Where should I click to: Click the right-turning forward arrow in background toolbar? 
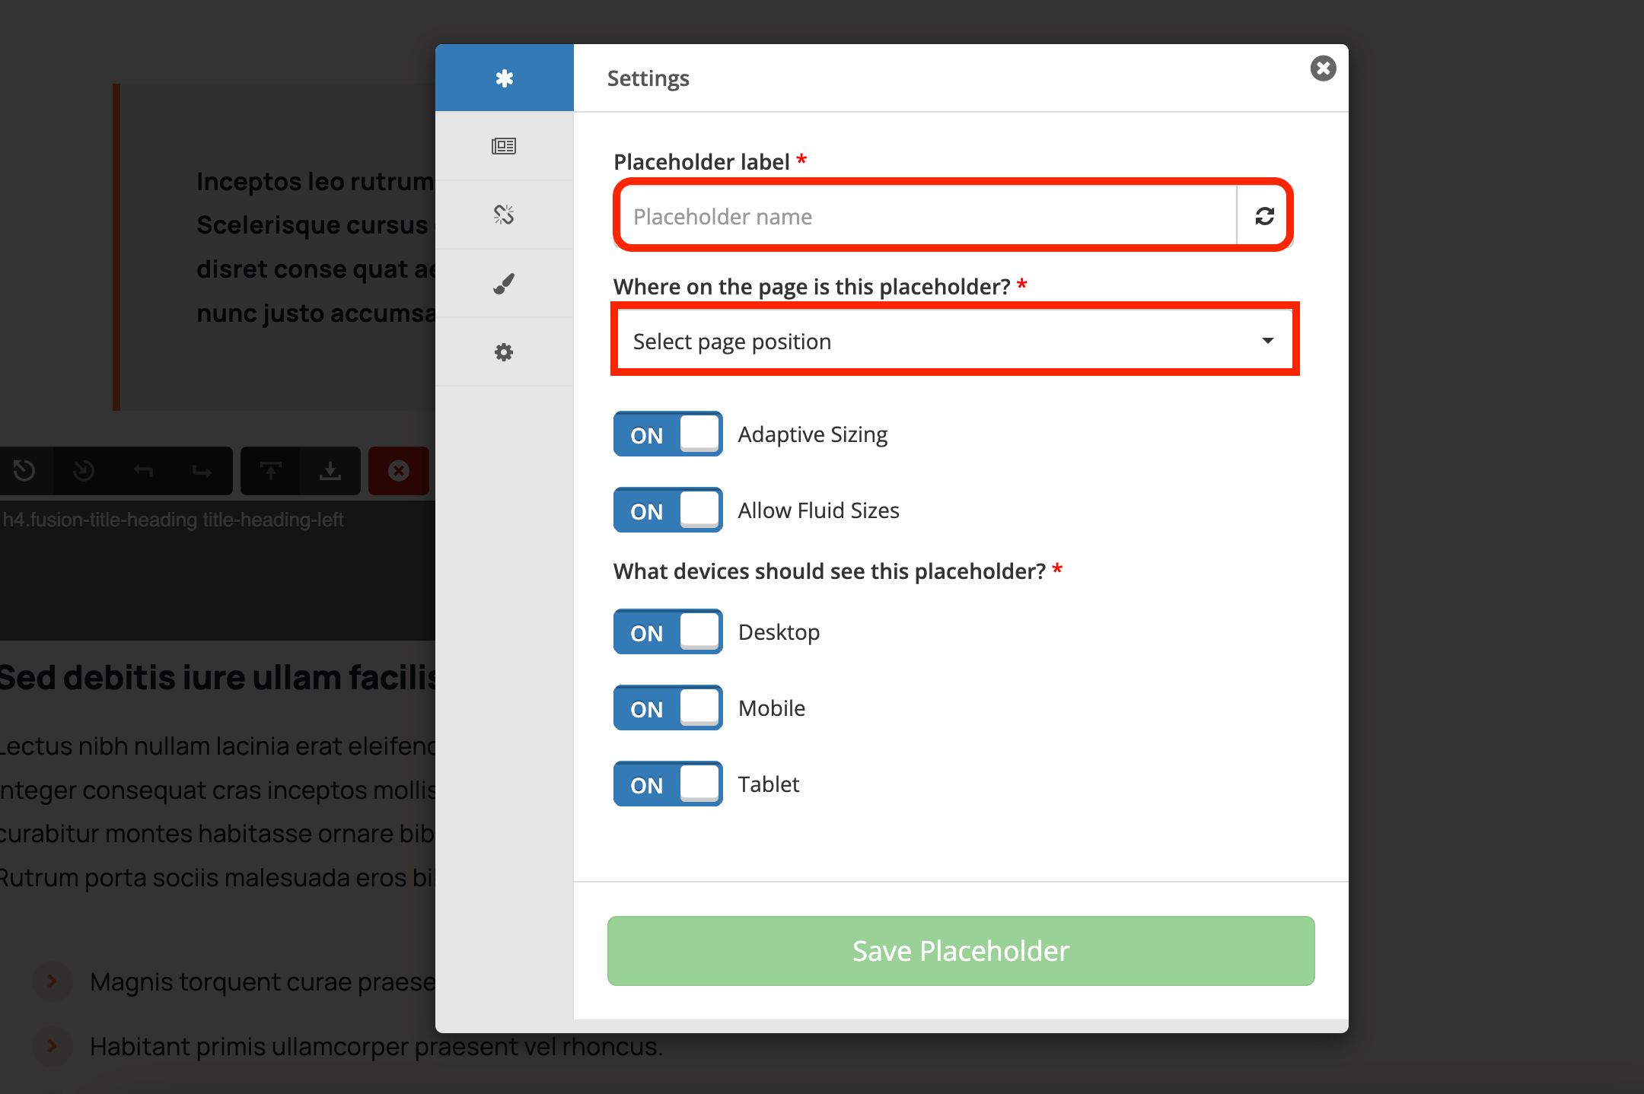click(202, 471)
